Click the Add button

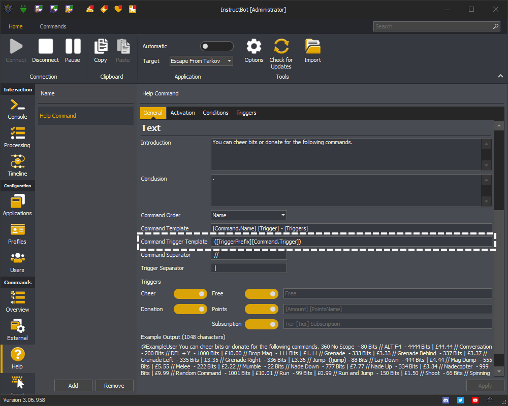(73, 386)
